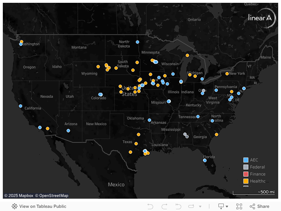281x211 pixels.
Task: Expand the replay speed dropdown arrow
Action: tap(200, 207)
